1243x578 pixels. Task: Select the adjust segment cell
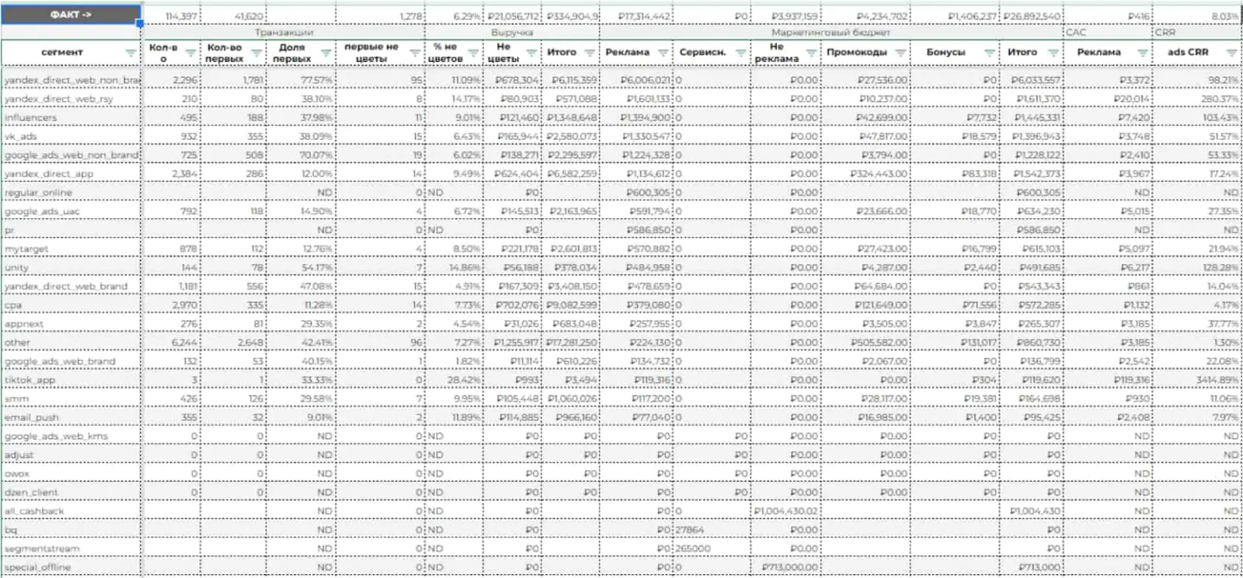coord(71,454)
